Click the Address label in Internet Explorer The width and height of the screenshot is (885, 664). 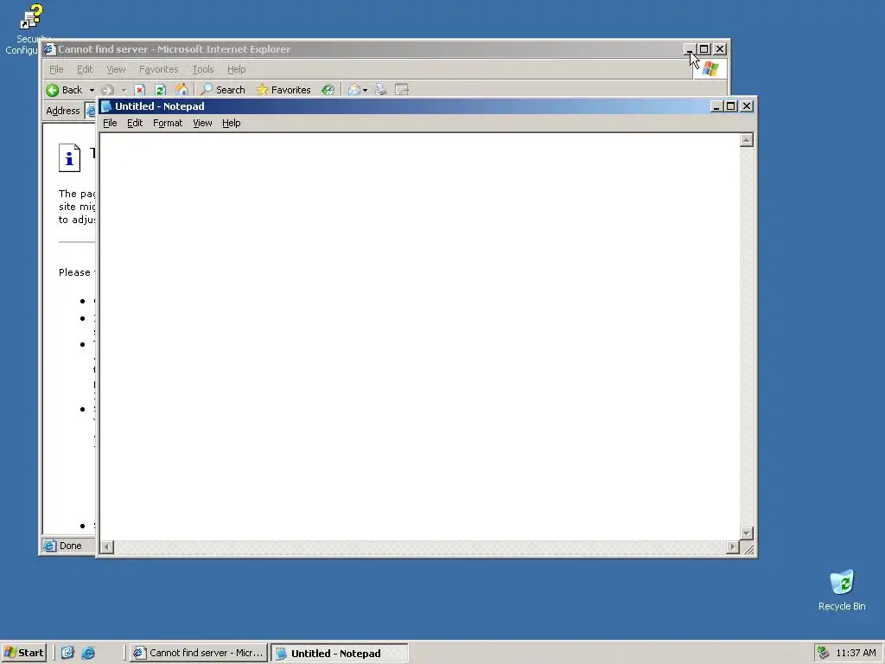click(62, 111)
